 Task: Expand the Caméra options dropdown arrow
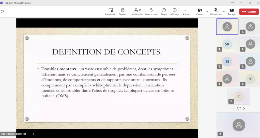(207, 12)
